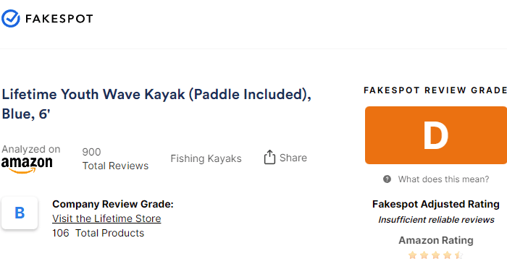The image size is (507, 264).
Task: Click the Amazon logo
Action: [27, 165]
